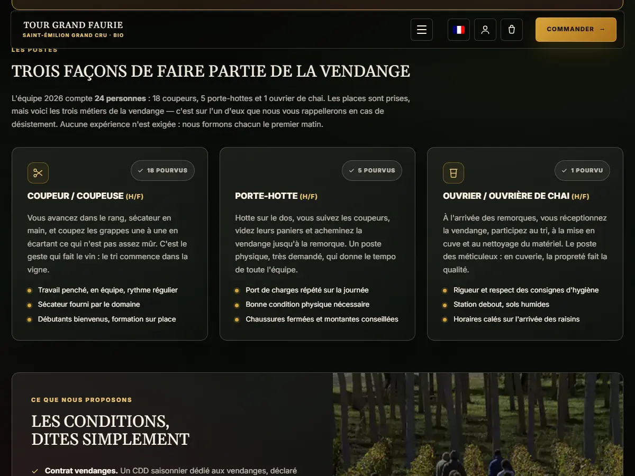Click the 'SAINT-ÉMILION GRAND CRU · BIO' tagline
Screen dimensions: 635x476
(x=73, y=35)
